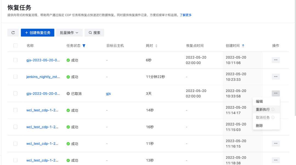
Task: Open wcl_test_cdp task taking 14秒
Action: coord(42,110)
